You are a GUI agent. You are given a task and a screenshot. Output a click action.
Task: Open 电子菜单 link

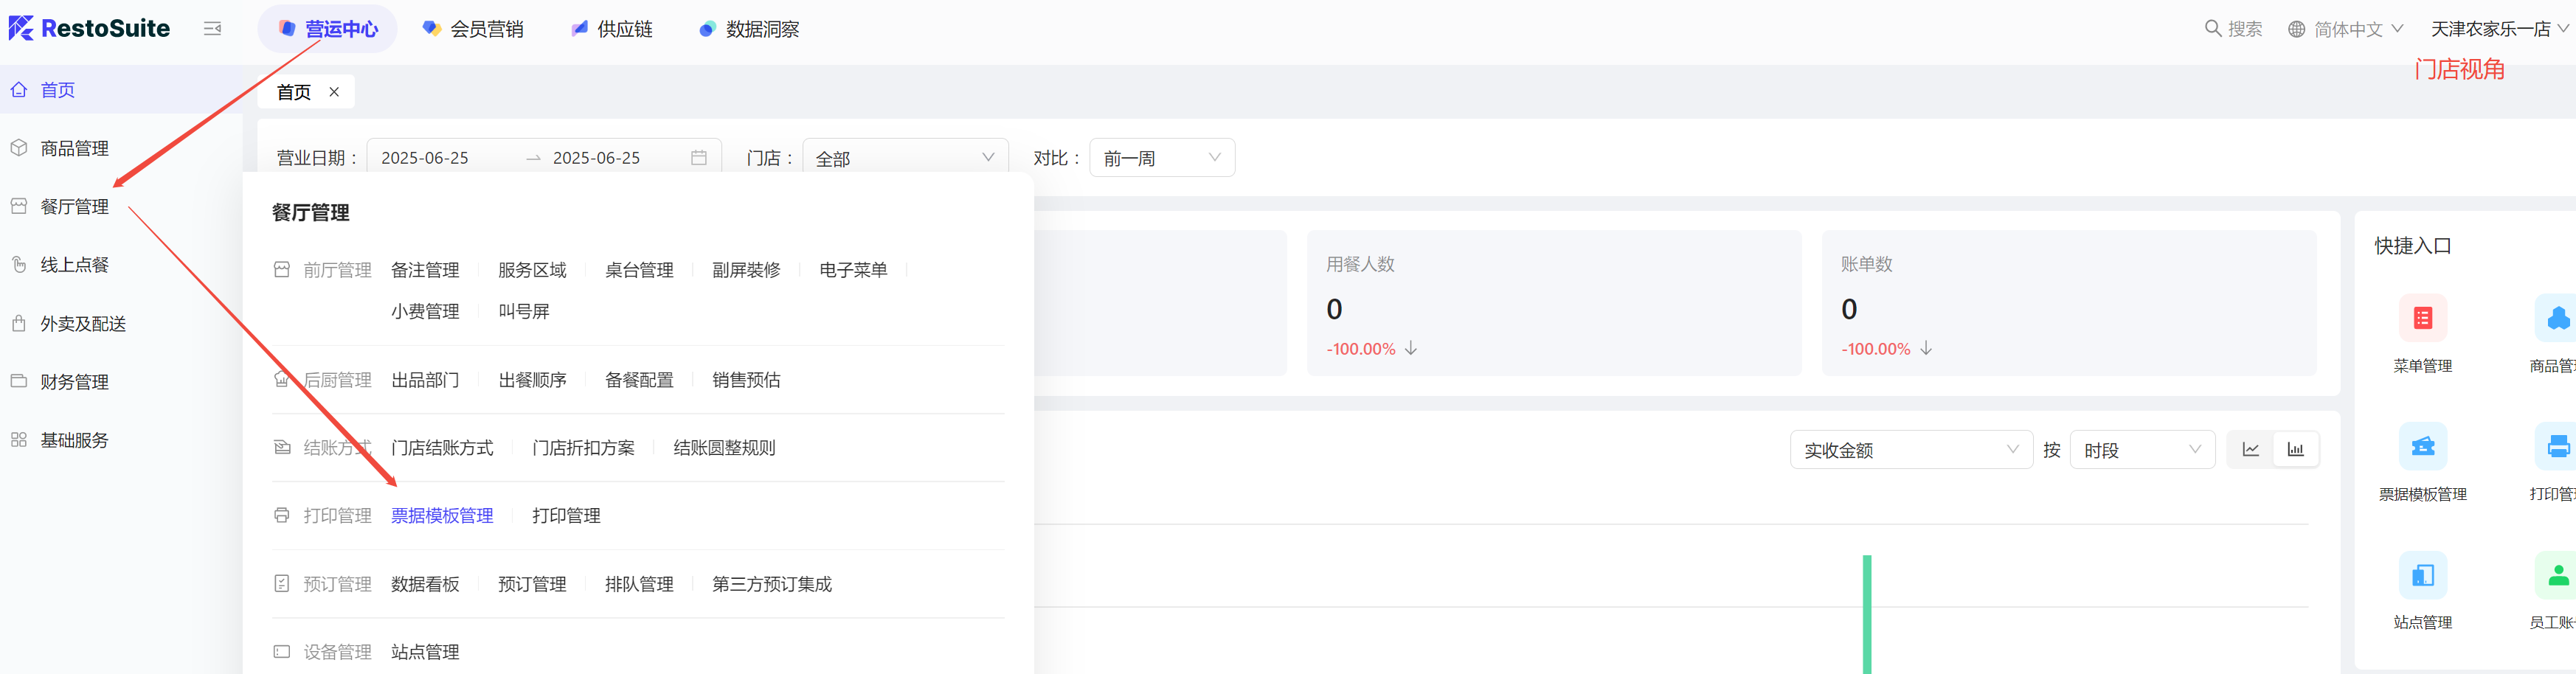tap(853, 270)
